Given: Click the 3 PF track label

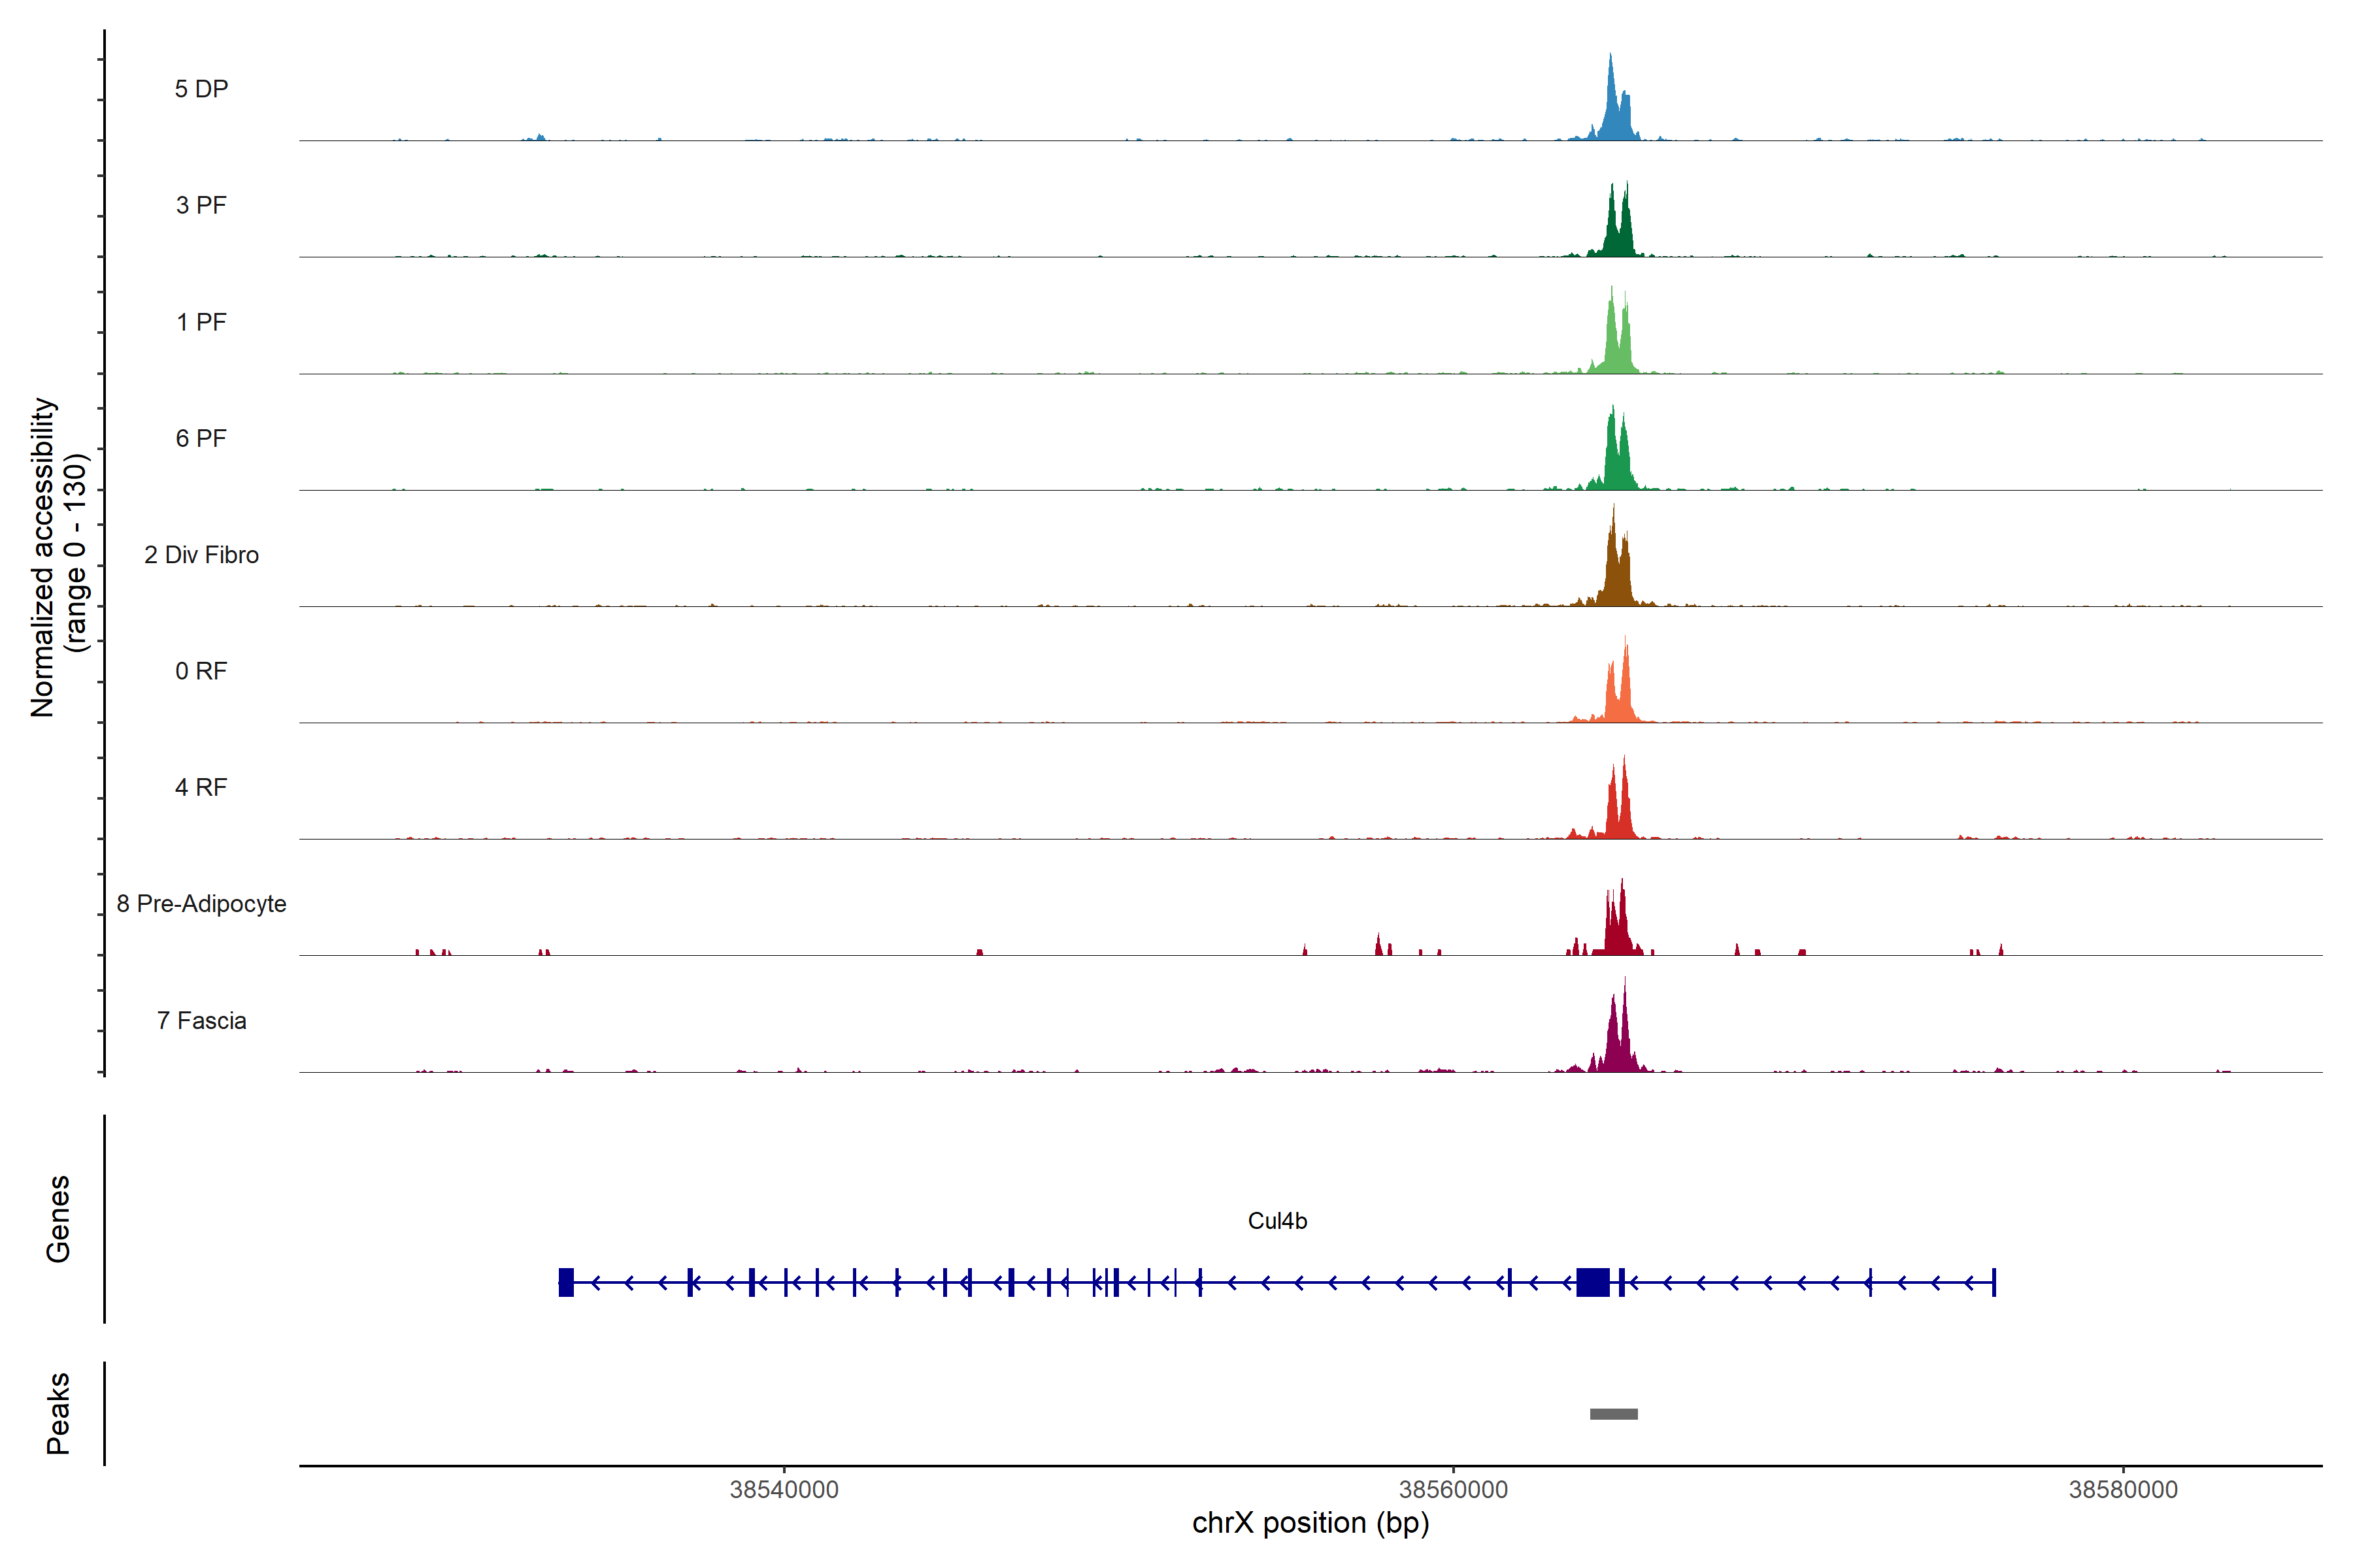Looking at the screenshot, I should pos(201,205).
